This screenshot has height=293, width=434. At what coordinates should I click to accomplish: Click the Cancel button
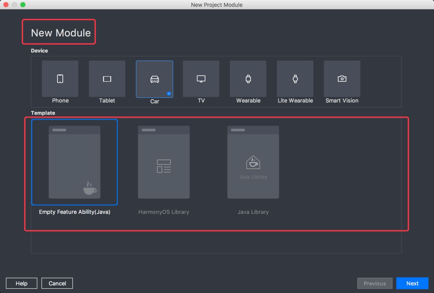[57, 283]
